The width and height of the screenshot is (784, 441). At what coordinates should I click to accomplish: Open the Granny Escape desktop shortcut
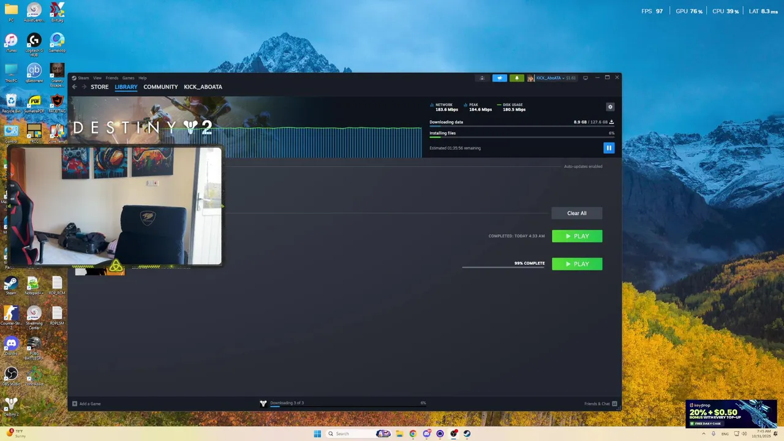pyautogui.click(x=57, y=75)
